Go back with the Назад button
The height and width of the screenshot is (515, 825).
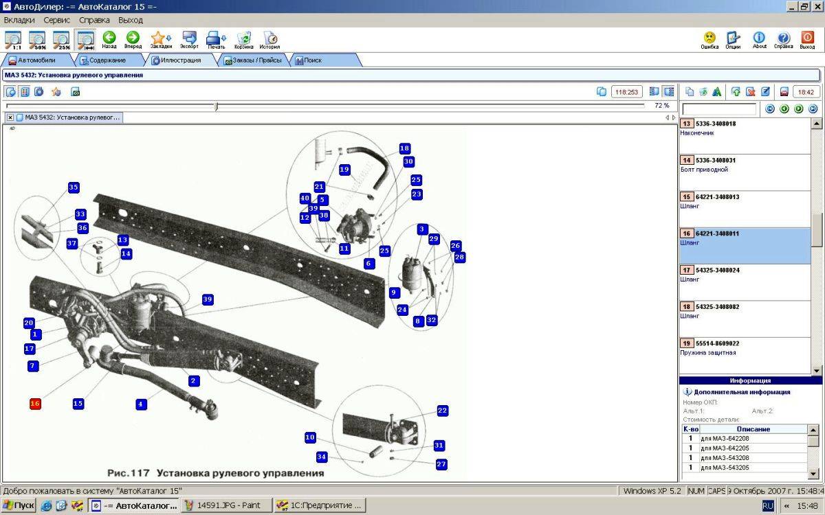109,41
